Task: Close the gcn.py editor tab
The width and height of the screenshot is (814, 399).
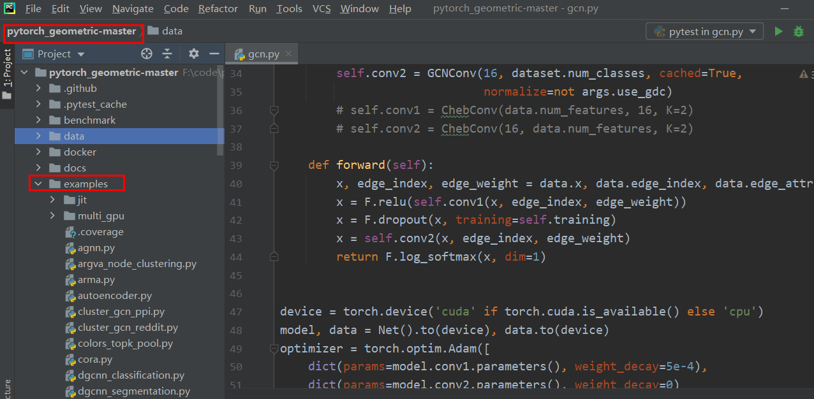Action: [x=289, y=54]
